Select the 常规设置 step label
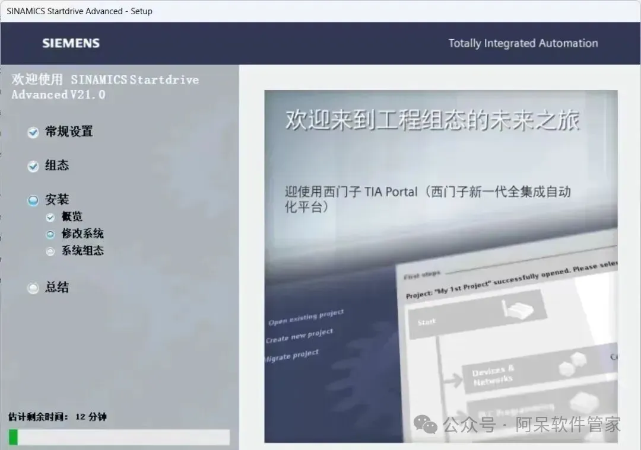 coord(69,132)
